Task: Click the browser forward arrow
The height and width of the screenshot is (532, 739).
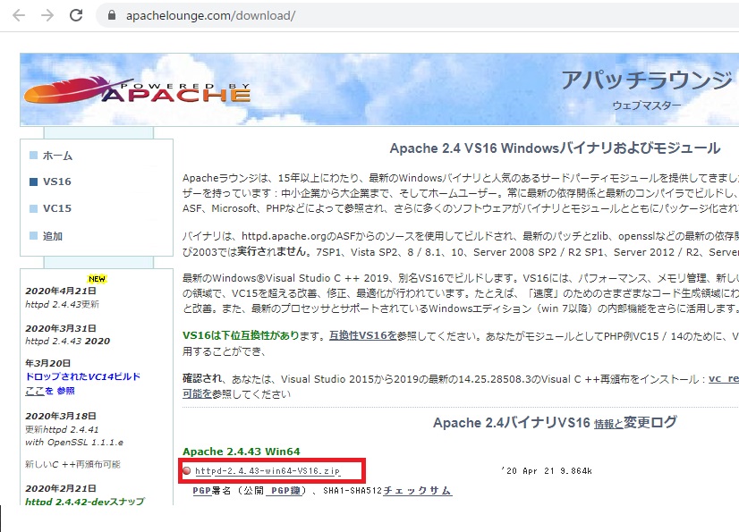Action: tap(47, 15)
